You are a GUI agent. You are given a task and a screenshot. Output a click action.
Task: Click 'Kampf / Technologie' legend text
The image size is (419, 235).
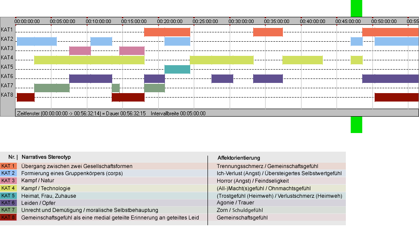[x=46, y=188]
